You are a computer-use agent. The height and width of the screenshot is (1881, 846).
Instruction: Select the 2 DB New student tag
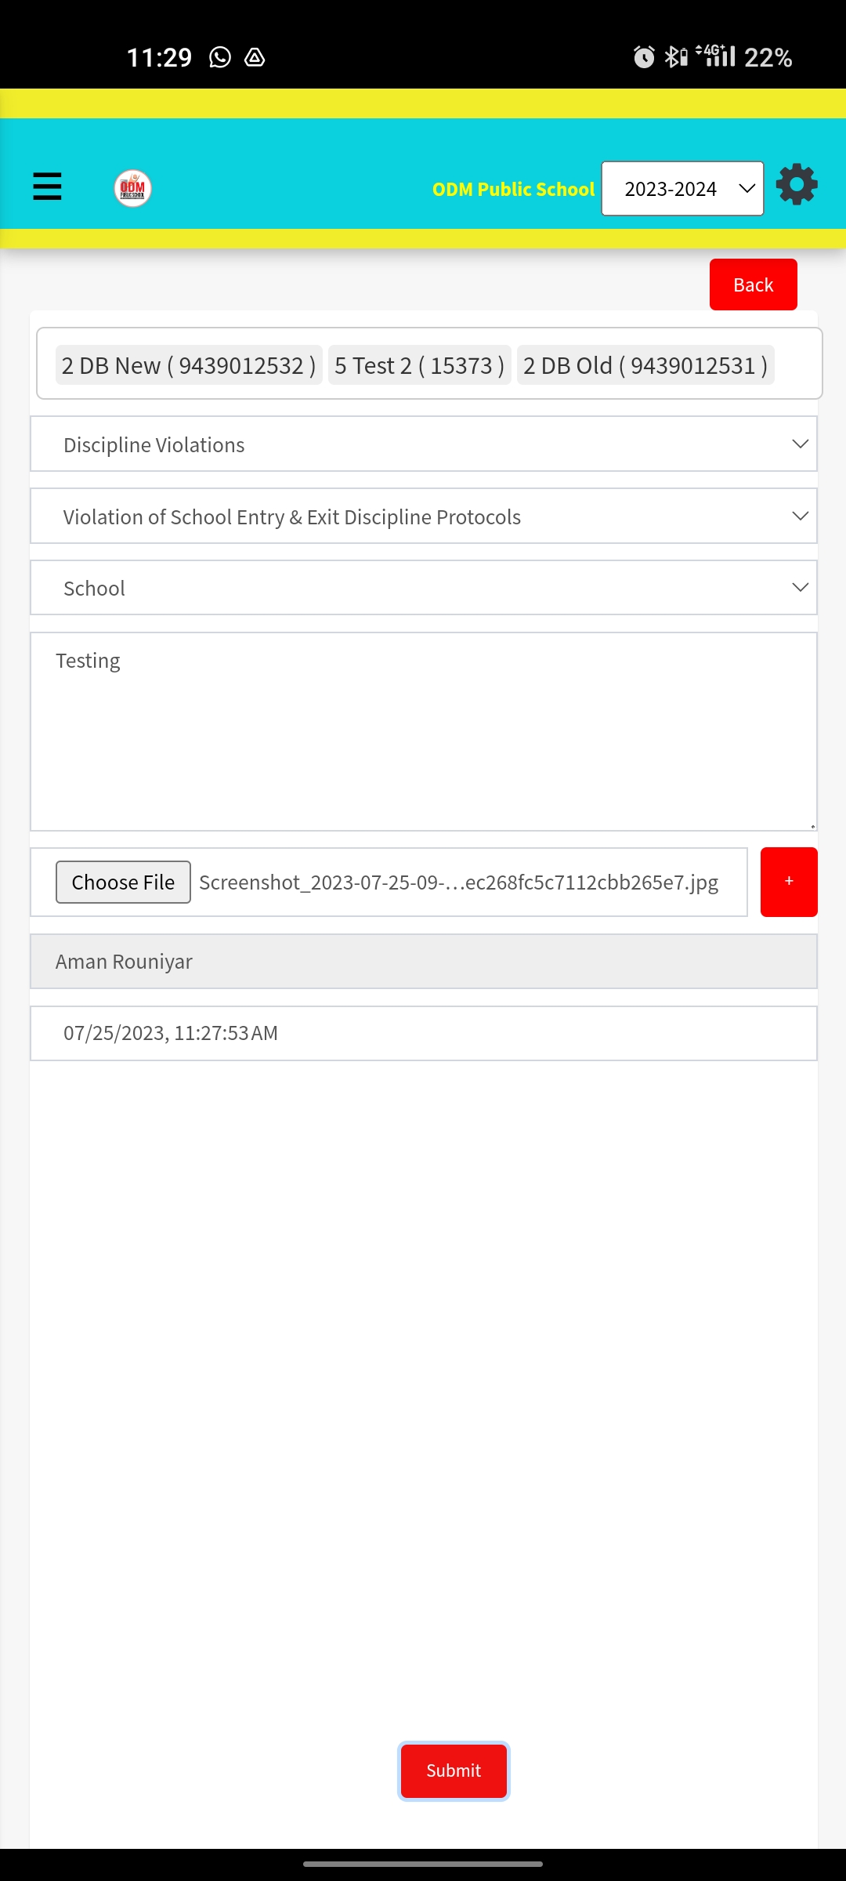(189, 365)
